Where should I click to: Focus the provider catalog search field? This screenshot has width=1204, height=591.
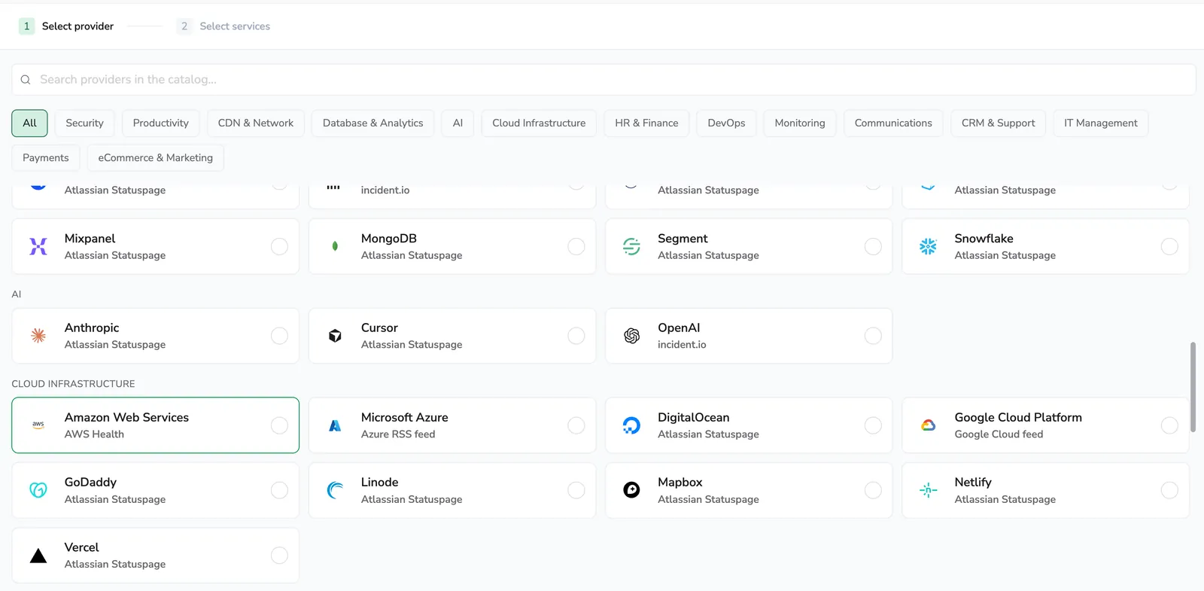pyautogui.click(x=604, y=80)
